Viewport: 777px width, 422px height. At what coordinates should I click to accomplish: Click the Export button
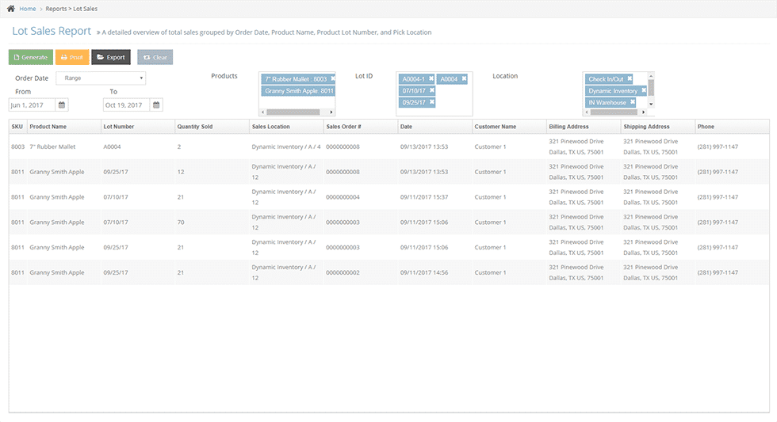[111, 57]
